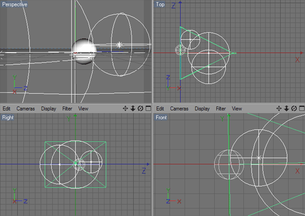The height and width of the screenshot is (216, 305).
Task: Toggle the Right viewport to full view with its icon
Action: point(148,109)
